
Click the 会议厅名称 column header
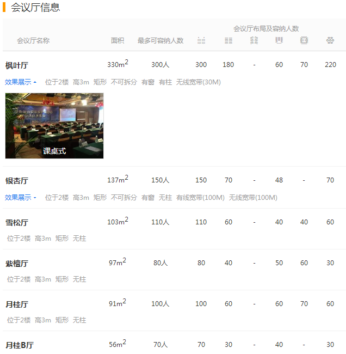(x=33, y=41)
